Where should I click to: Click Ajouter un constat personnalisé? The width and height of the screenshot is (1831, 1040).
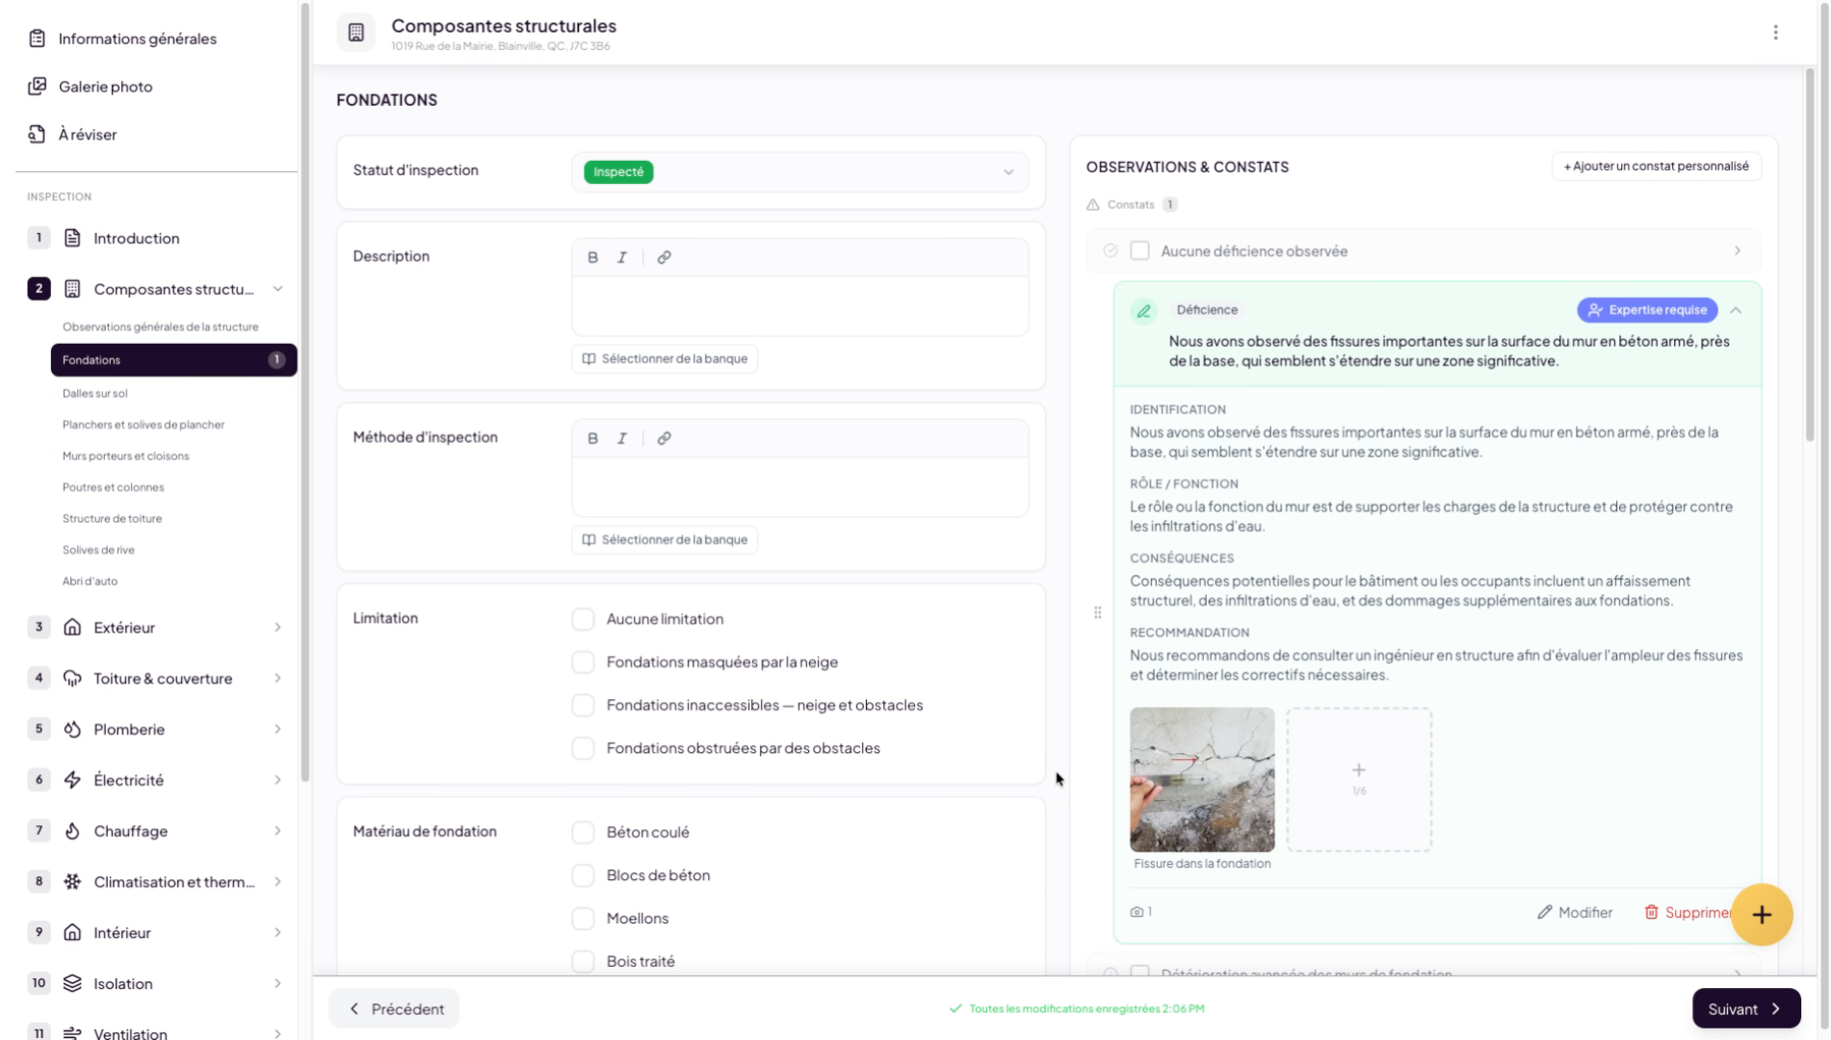tap(1656, 166)
